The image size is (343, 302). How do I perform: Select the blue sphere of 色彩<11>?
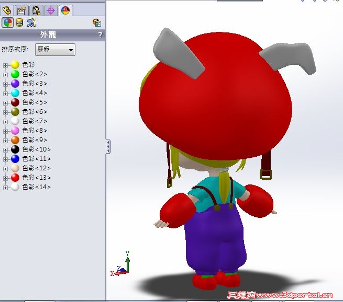15,159
